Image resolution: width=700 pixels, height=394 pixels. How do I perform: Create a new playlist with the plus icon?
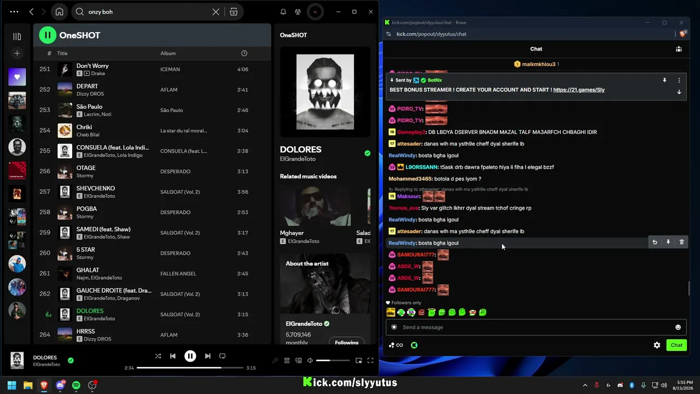(17, 53)
